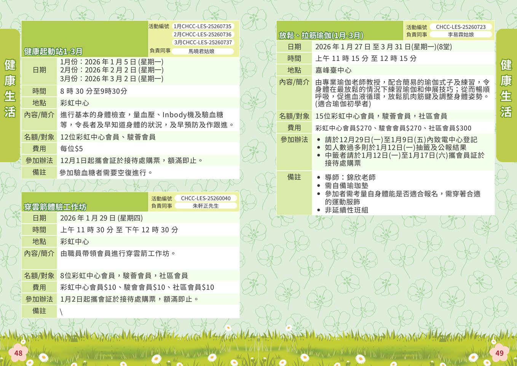Click activity code CHCC-LES-25260723
Viewport: 517px width, 366px height.
tap(461, 27)
